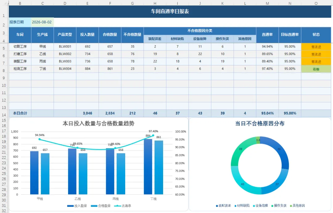
Task: Click the 生产线 column header
Action: (x=43, y=35)
